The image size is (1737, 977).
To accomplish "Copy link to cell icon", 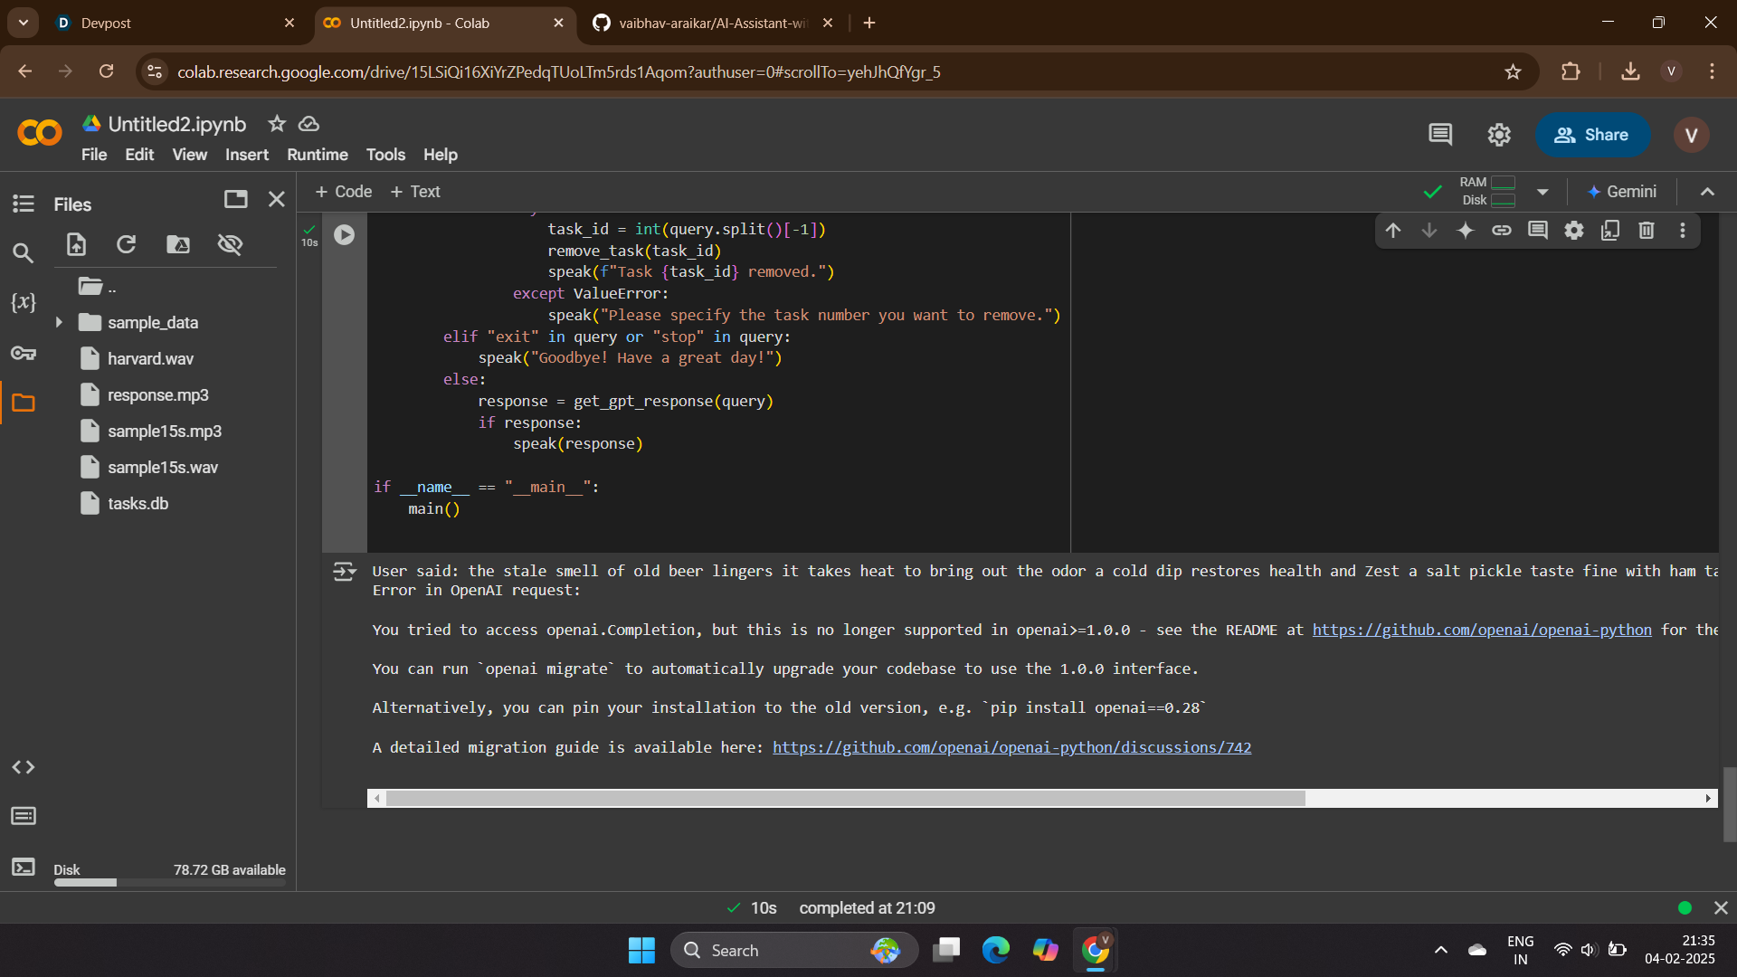I will (1502, 231).
